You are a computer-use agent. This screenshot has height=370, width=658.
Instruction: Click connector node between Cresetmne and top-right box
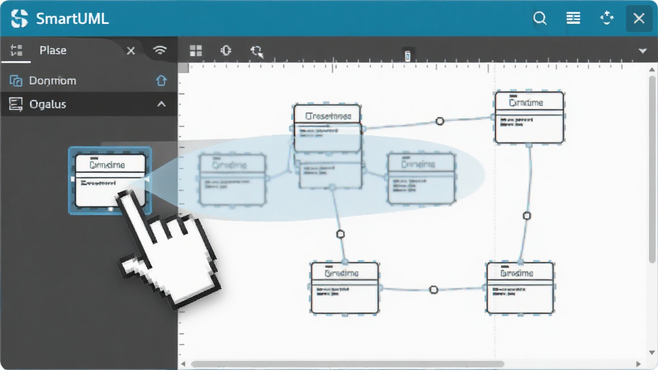click(440, 121)
